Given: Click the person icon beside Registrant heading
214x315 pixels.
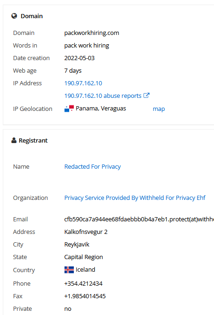Looking at the screenshot, I should coord(14,140).
